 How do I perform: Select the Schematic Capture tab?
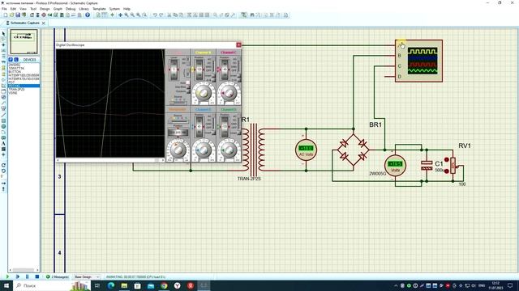click(x=25, y=23)
